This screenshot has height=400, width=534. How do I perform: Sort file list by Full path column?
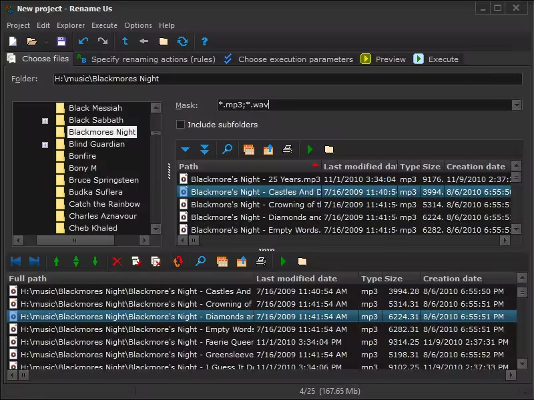[130, 279]
